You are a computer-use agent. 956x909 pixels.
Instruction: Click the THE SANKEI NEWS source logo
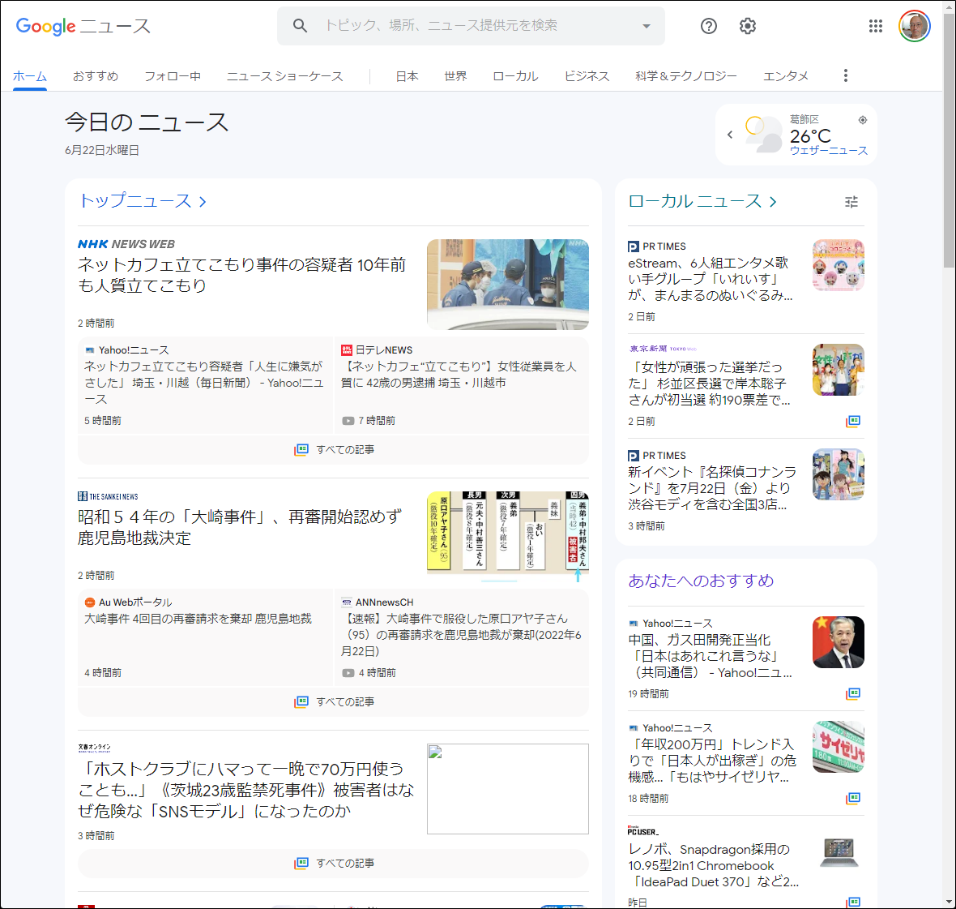tap(108, 496)
